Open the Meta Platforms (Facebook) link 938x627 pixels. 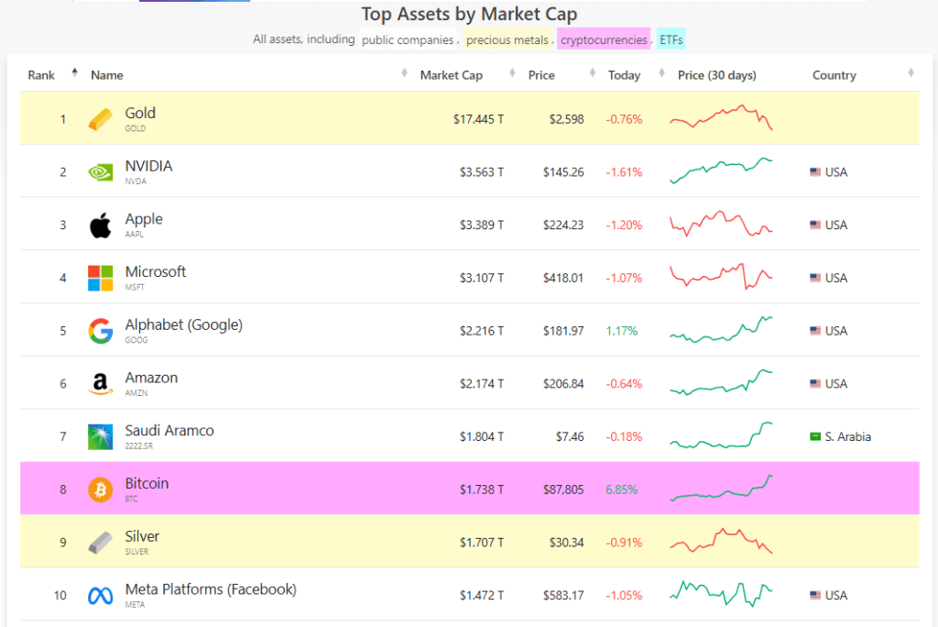tap(211, 589)
